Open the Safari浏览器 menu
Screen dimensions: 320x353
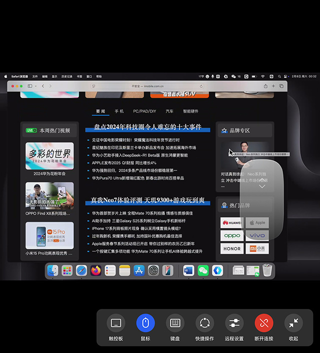click(x=19, y=76)
